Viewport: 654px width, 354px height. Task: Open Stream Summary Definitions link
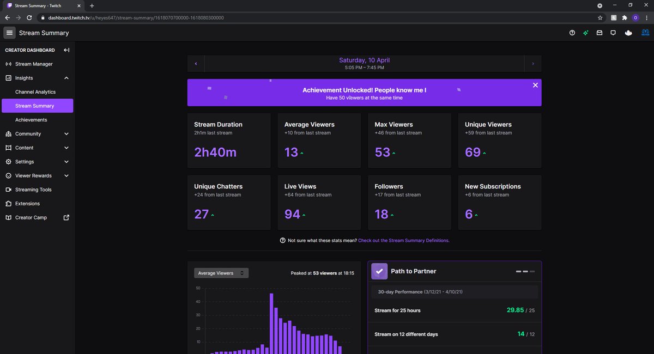click(x=404, y=240)
